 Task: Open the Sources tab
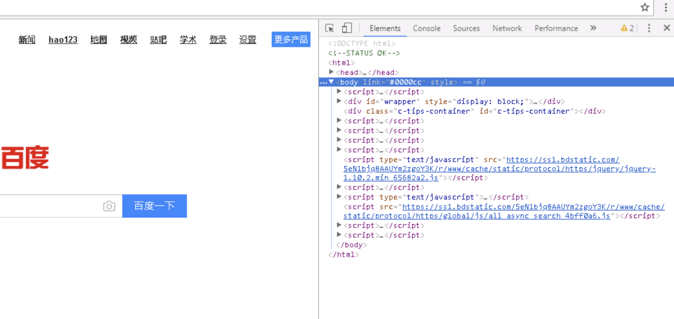(x=466, y=28)
